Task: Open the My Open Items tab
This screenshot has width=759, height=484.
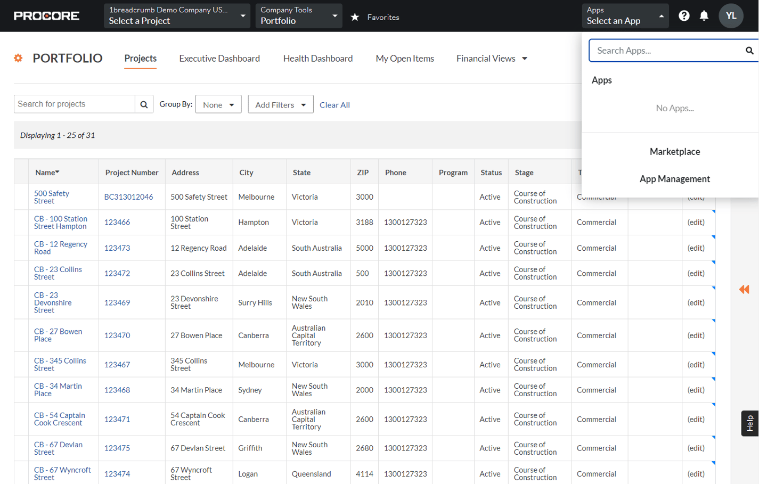Action: pyautogui.click(x=405, y=59)
